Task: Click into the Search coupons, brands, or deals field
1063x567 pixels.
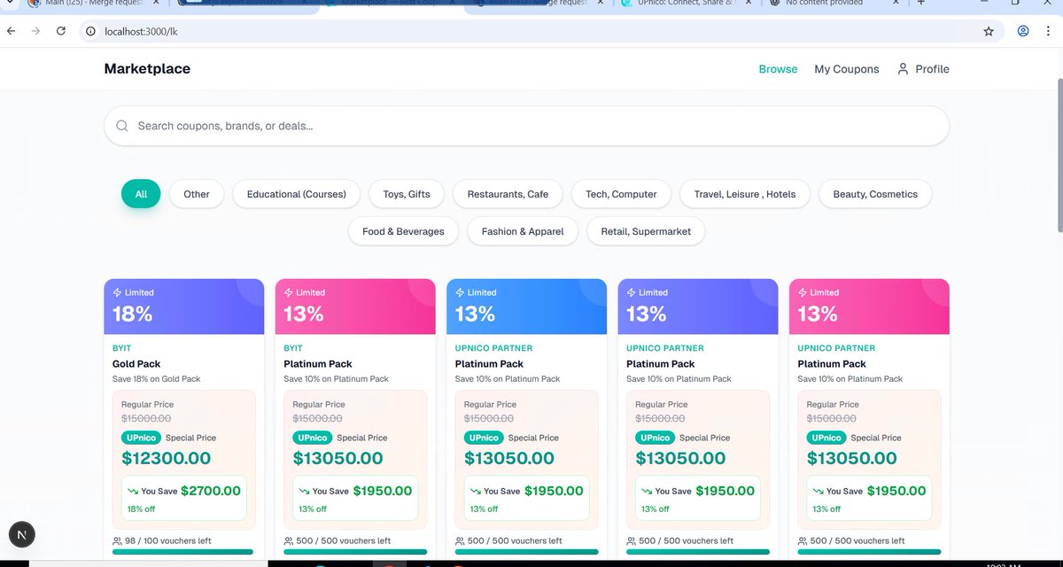Action: point(526,126)
